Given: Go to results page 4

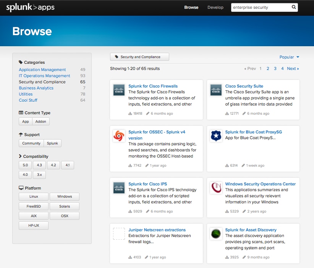Looking at the screenshot, I should point(282,68).
